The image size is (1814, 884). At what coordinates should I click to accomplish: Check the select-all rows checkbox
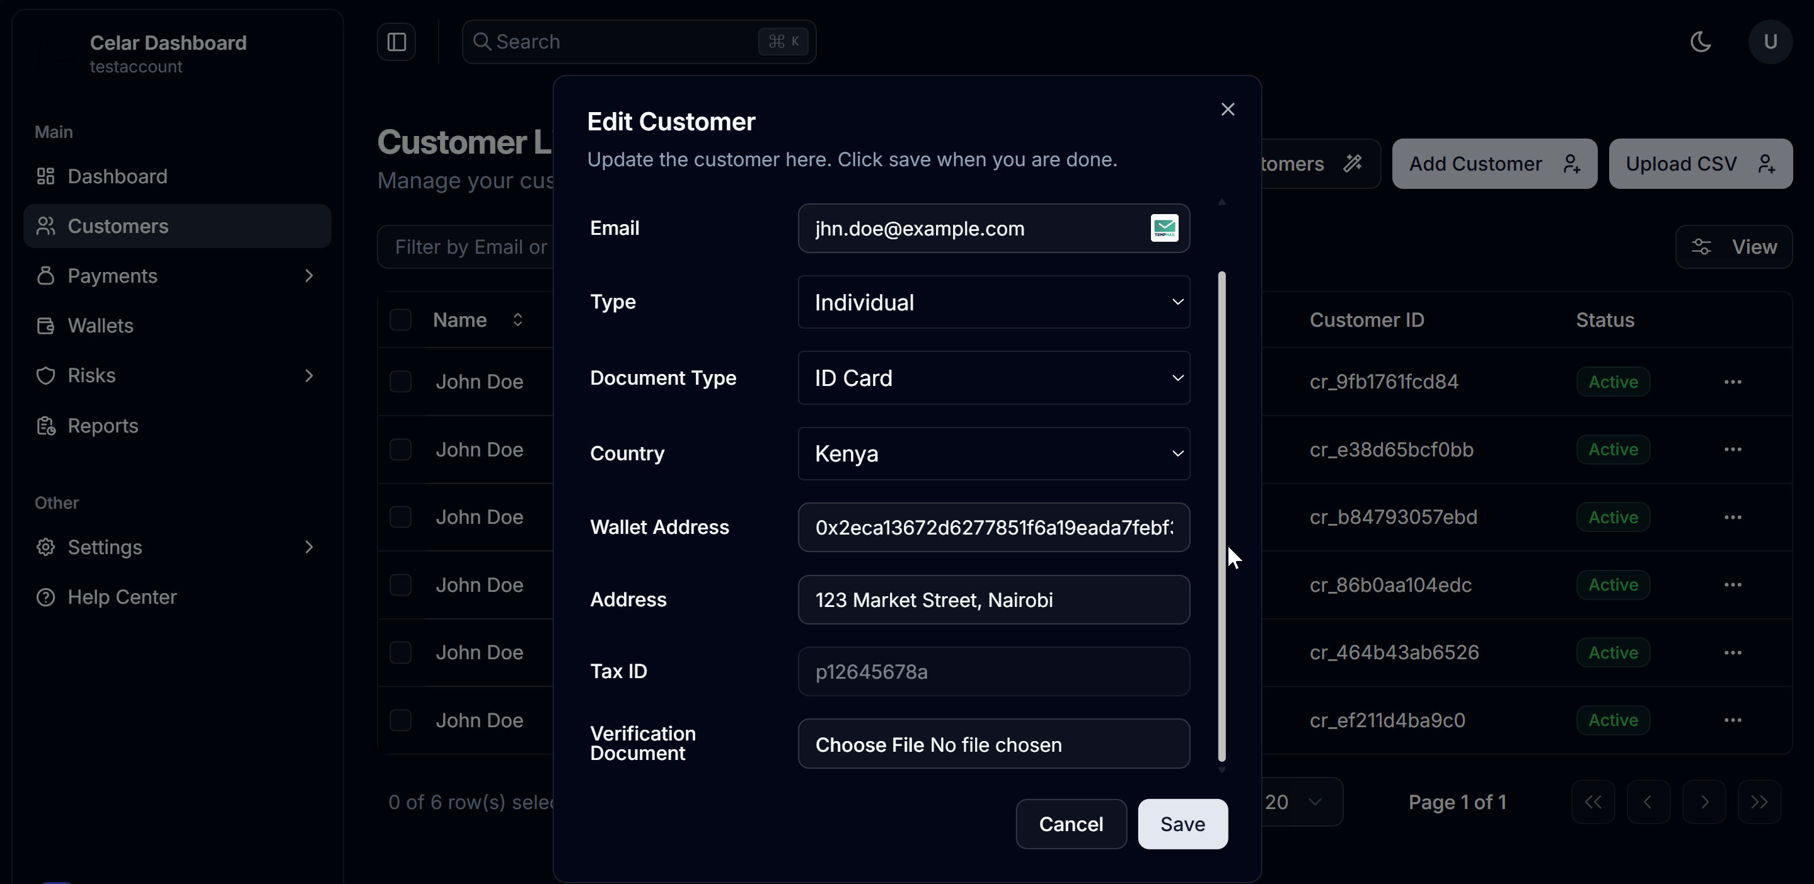click(401, 320)
